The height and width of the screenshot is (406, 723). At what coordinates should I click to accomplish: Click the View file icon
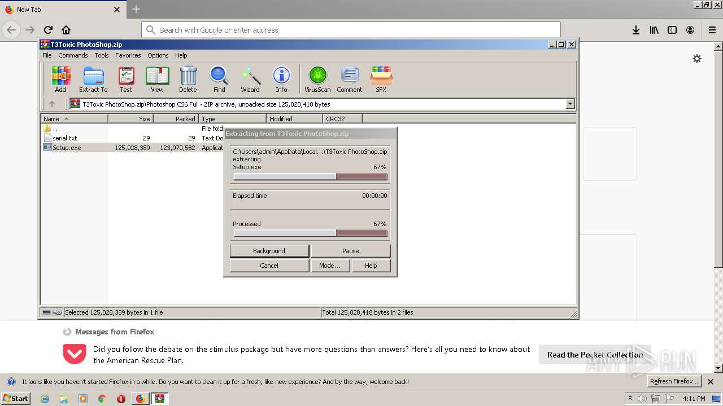pos(157,79)
